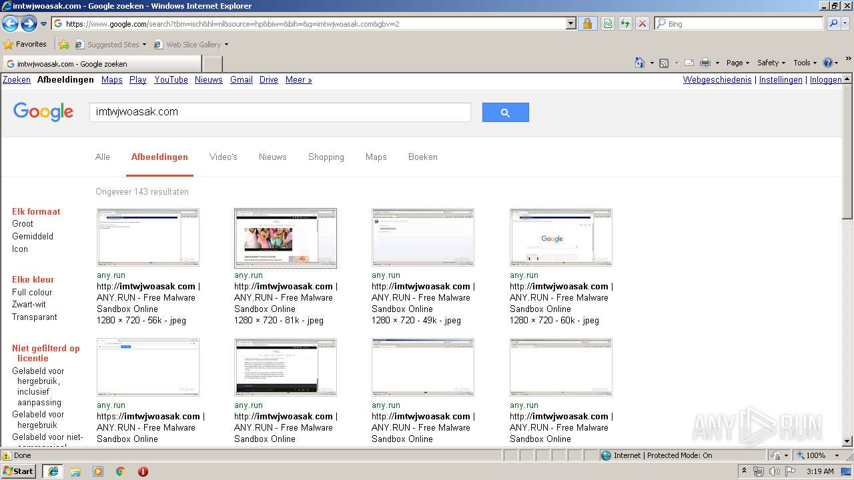The image size is (854, 480).
Task: Click the Google search text field
Action: pos(280,112)
